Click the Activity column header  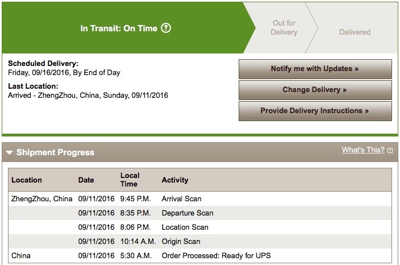(175, 180)
